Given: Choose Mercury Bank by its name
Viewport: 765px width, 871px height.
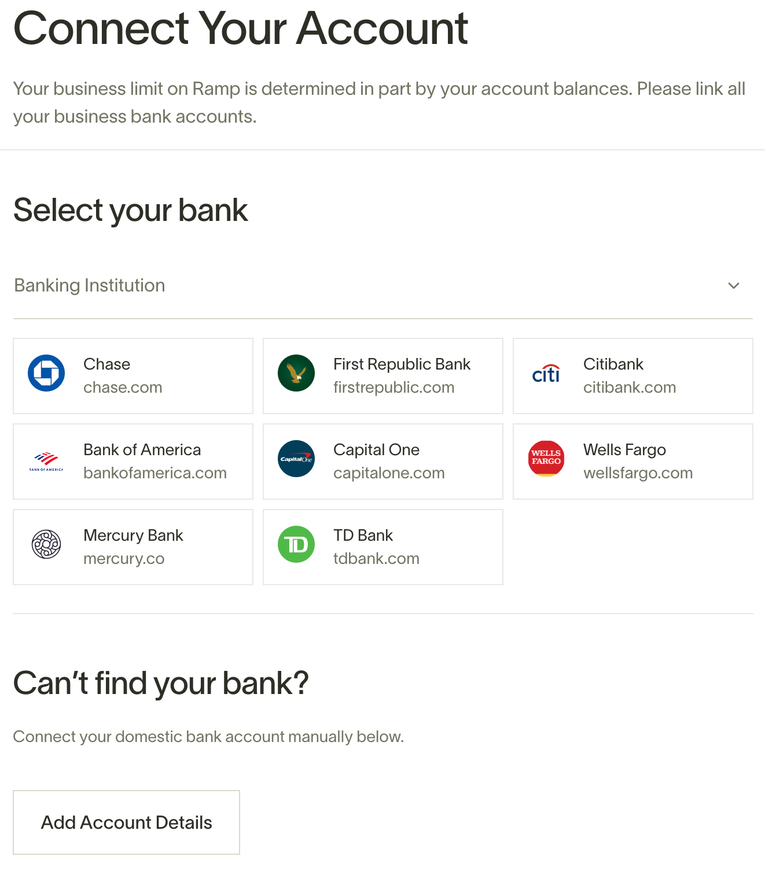Looking at the screenshot, I should [x=134, y=536].
